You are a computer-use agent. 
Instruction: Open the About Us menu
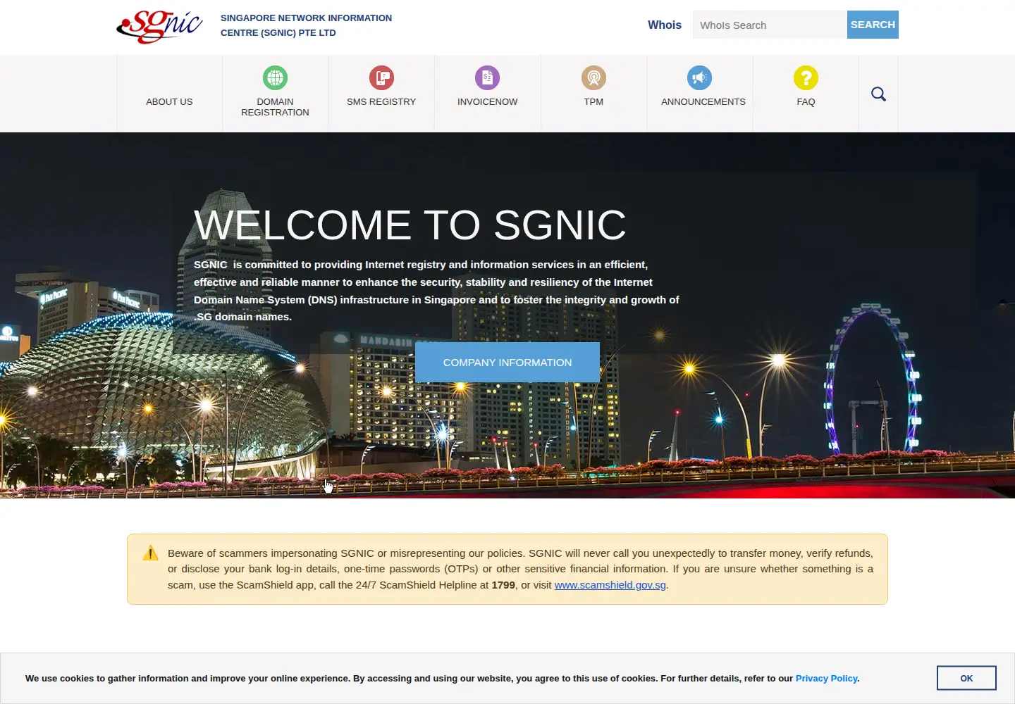click(169, 102)
